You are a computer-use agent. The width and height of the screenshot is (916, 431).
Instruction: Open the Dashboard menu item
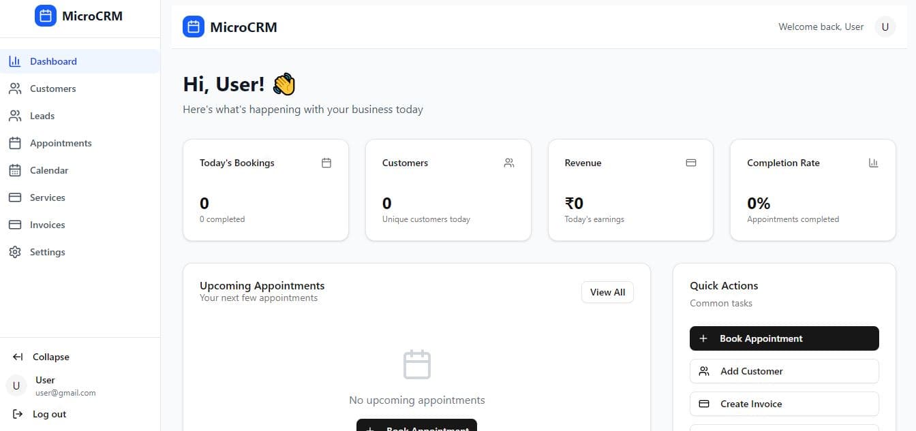(x=80, y=61)
